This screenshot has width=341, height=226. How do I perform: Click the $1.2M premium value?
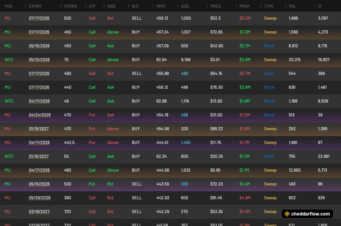(x=245, y=157)
